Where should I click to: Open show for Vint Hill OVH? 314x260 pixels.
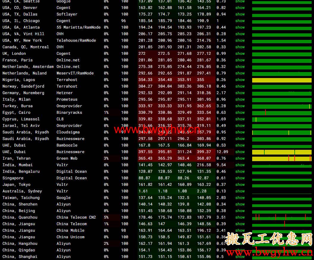pyautogui.click(x=240, y=34)
